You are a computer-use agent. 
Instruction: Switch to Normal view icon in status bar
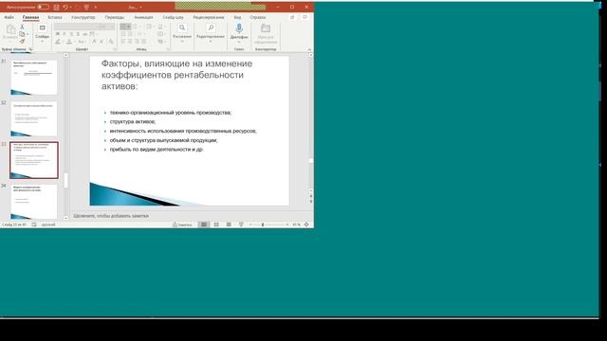point(204,224)
